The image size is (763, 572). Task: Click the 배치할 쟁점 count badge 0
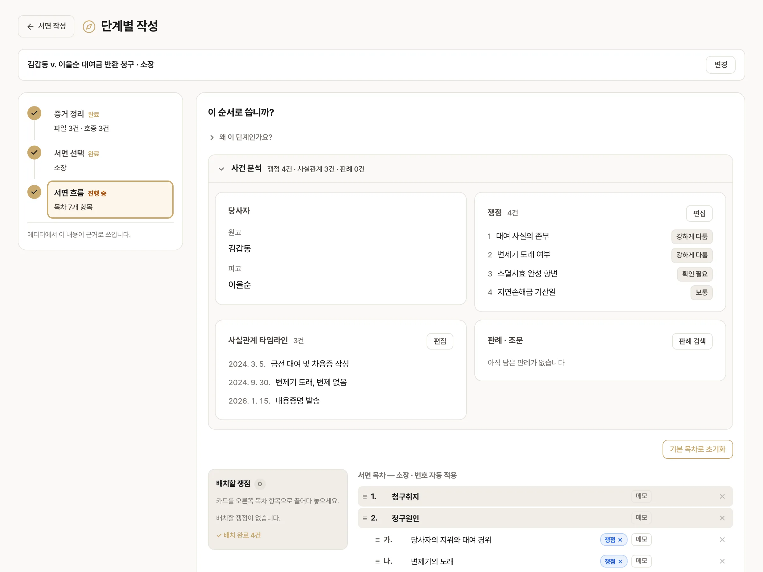[260, 484]
